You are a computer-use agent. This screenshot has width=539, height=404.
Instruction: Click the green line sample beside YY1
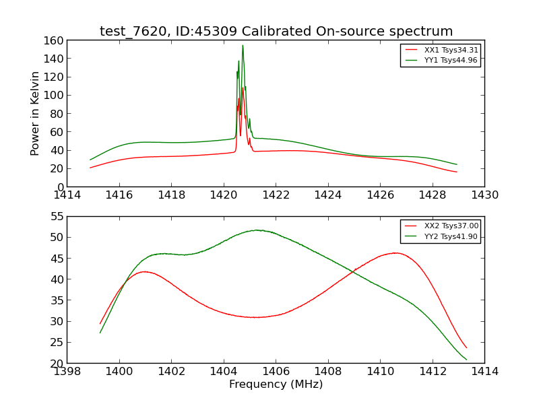point(411,60)
